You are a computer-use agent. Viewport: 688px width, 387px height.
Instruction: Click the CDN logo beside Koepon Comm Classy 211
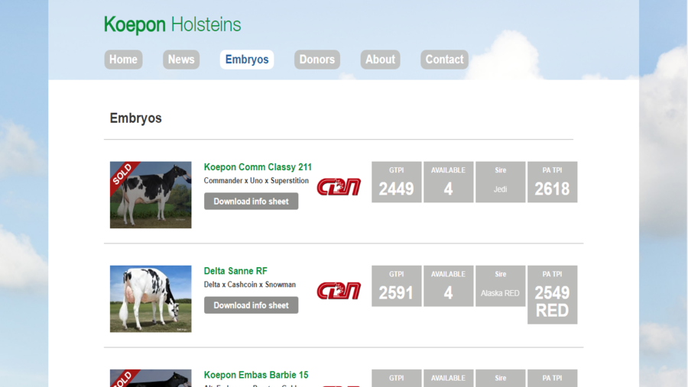pos(339,187)
